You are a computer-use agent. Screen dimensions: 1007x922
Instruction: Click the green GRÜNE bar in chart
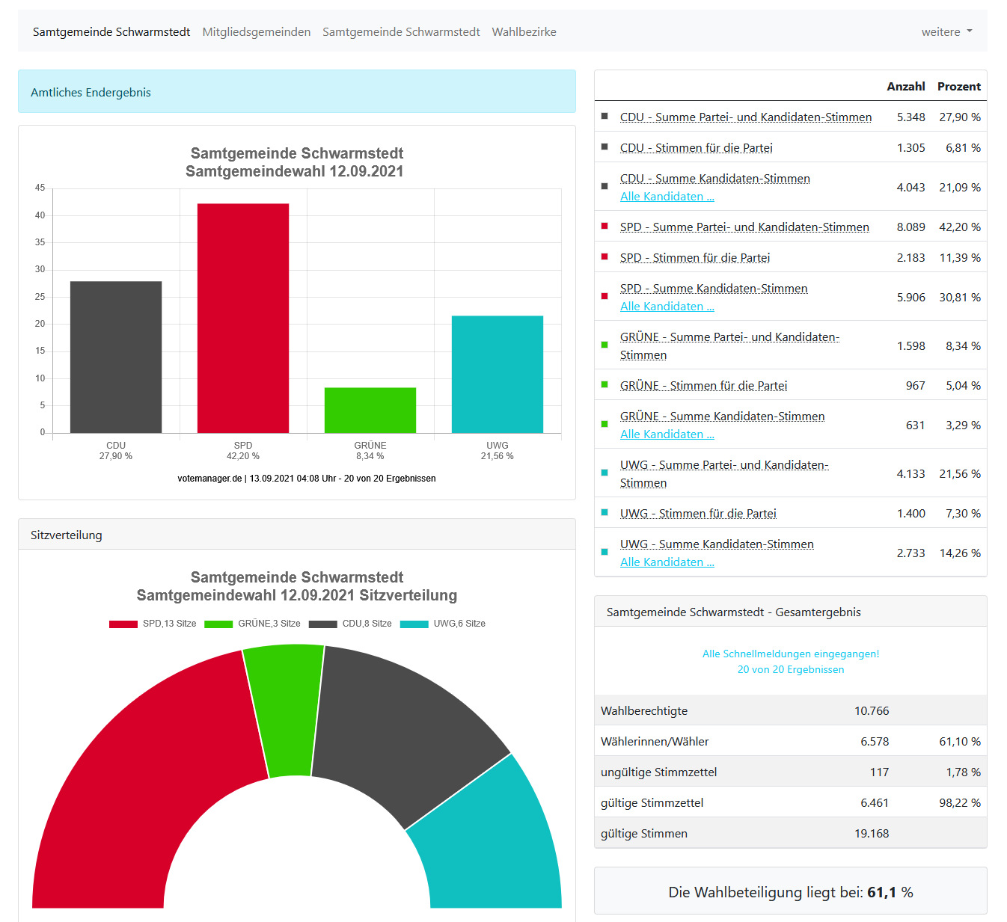(x=370, y=410)
